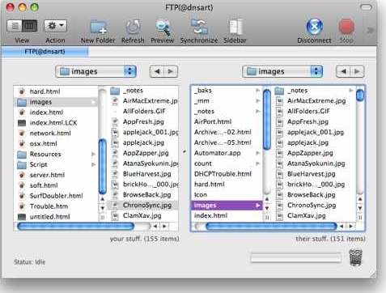Disconnect from the FTP server
Image resolution: width=386 pixels, height=293 pixels.
pyautogui.click(x=315, y=27)
